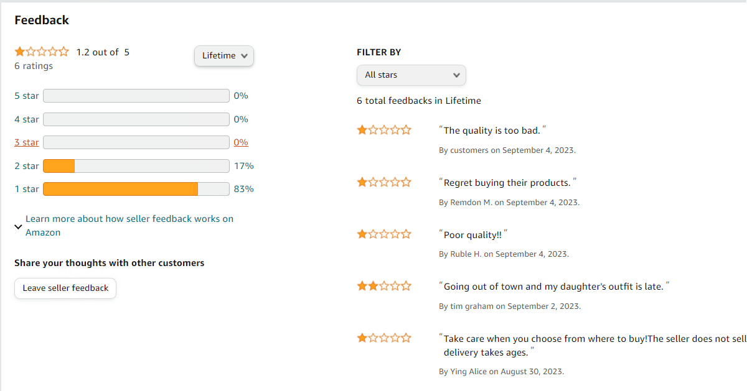The width and height of the screenshot is (747, 391).
Task: Click the star rating on the 'Poor quality!!' review
Action: tap(384, 234)
